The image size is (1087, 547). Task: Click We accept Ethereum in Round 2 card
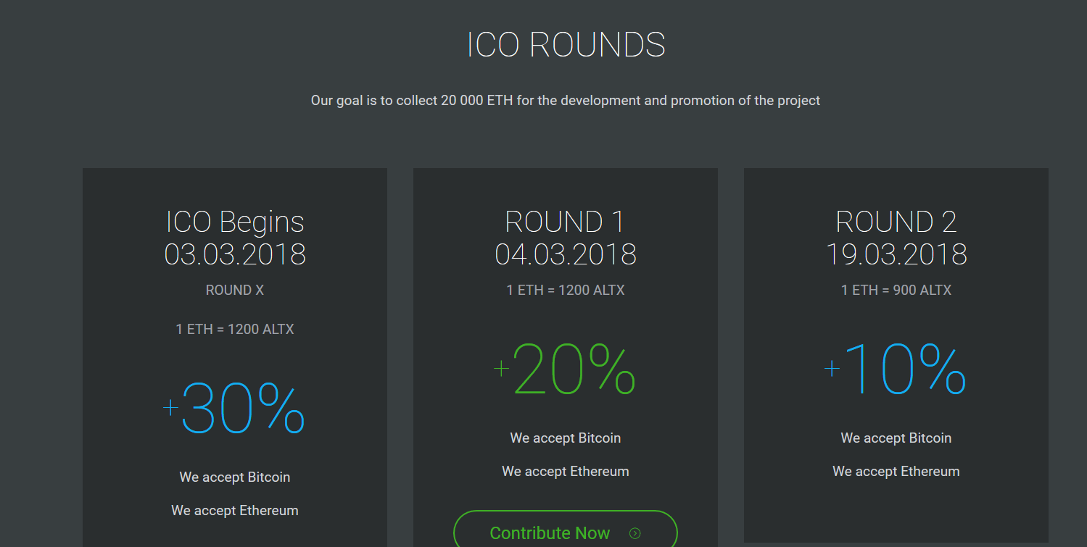(896, 472)
